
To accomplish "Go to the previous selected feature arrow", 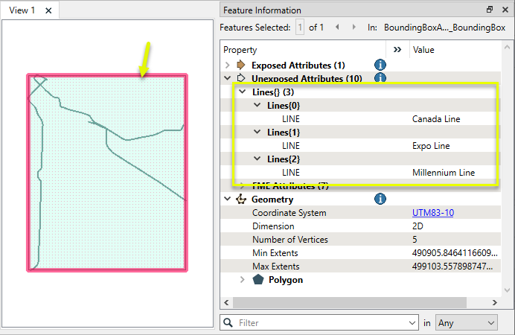I will (336, 28).
